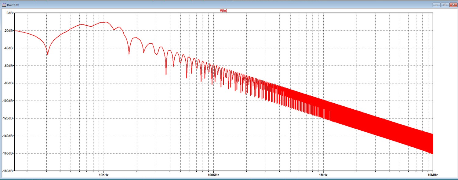Click the -40dB vertical axis label
Image resolution: width=458 pixels, height=180 pixels.
pos(8,48)
